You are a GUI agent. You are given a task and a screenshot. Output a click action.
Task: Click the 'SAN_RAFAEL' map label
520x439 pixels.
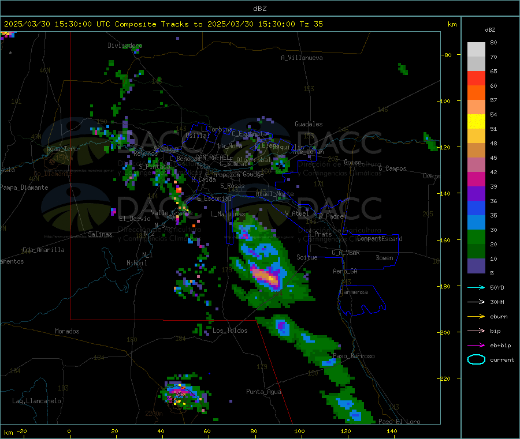tap(212, 157)
